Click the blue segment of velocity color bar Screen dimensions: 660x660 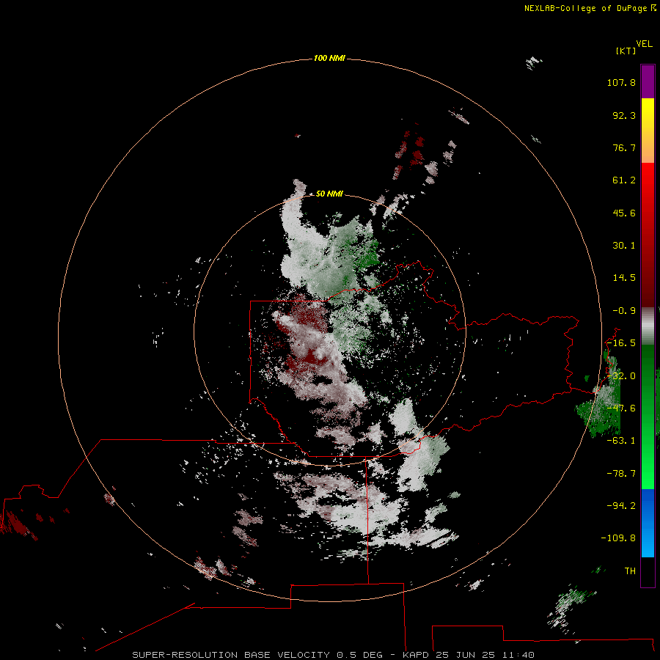pos(648,523)
